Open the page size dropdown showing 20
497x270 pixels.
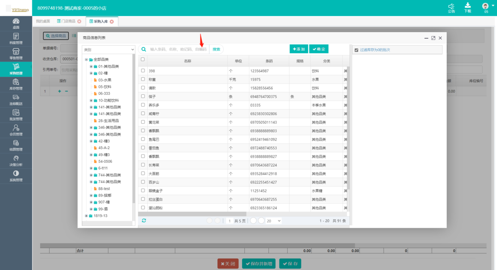point(273,221)
